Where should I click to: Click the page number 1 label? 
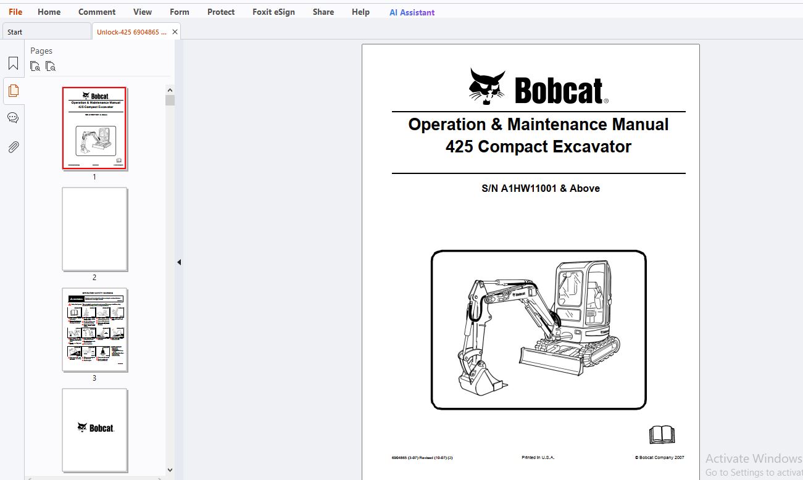pos(94,177)
